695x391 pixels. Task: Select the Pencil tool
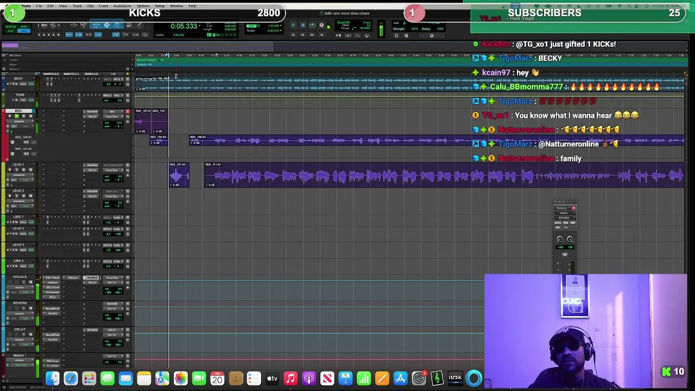(x=139, y=24)
